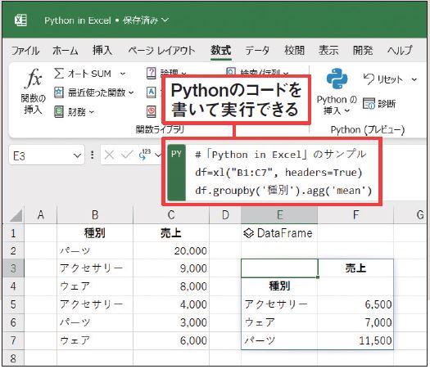Click the DataFrame card icon in cell E1
430x369 pixels.
[249, 233]
